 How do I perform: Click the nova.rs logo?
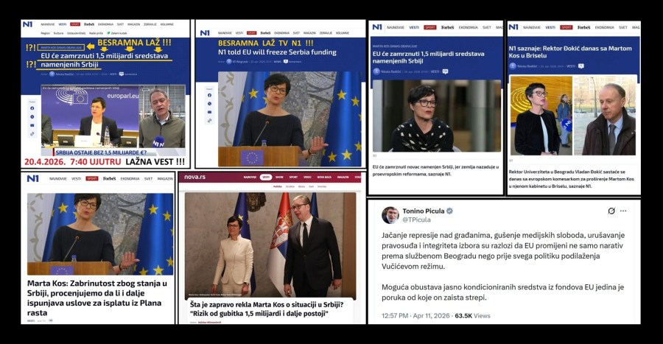tap(195, 177)
